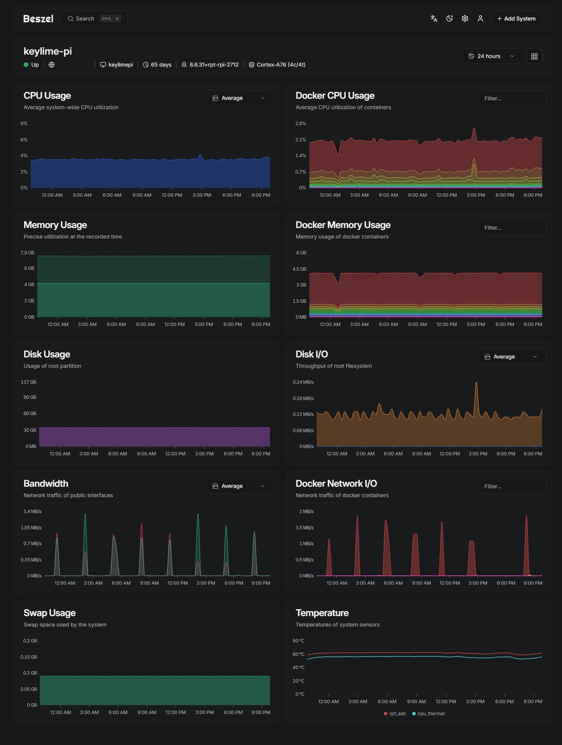This screenshot has width=562, height=745.
Task: Expand the 24 hours time range dropdown
Action: [x=492, y=56]
